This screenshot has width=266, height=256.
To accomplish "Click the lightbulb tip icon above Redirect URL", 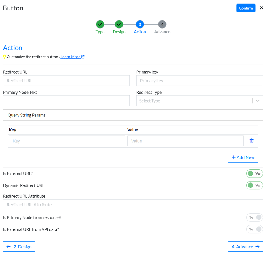I will [x=5, y=57].
